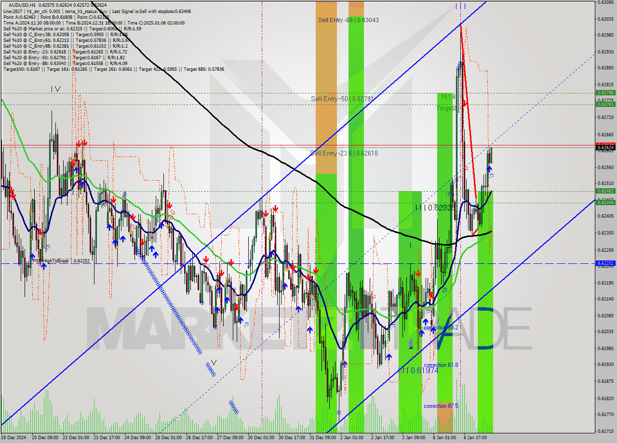
Task: Click the 'correction 87.5' label
Action: [x=441, y=406]
